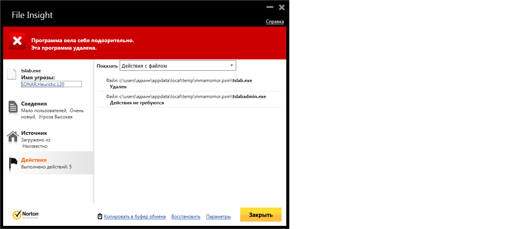
Task: Click the Программа вела себя подозрительно message
Action: pos(83,40)
